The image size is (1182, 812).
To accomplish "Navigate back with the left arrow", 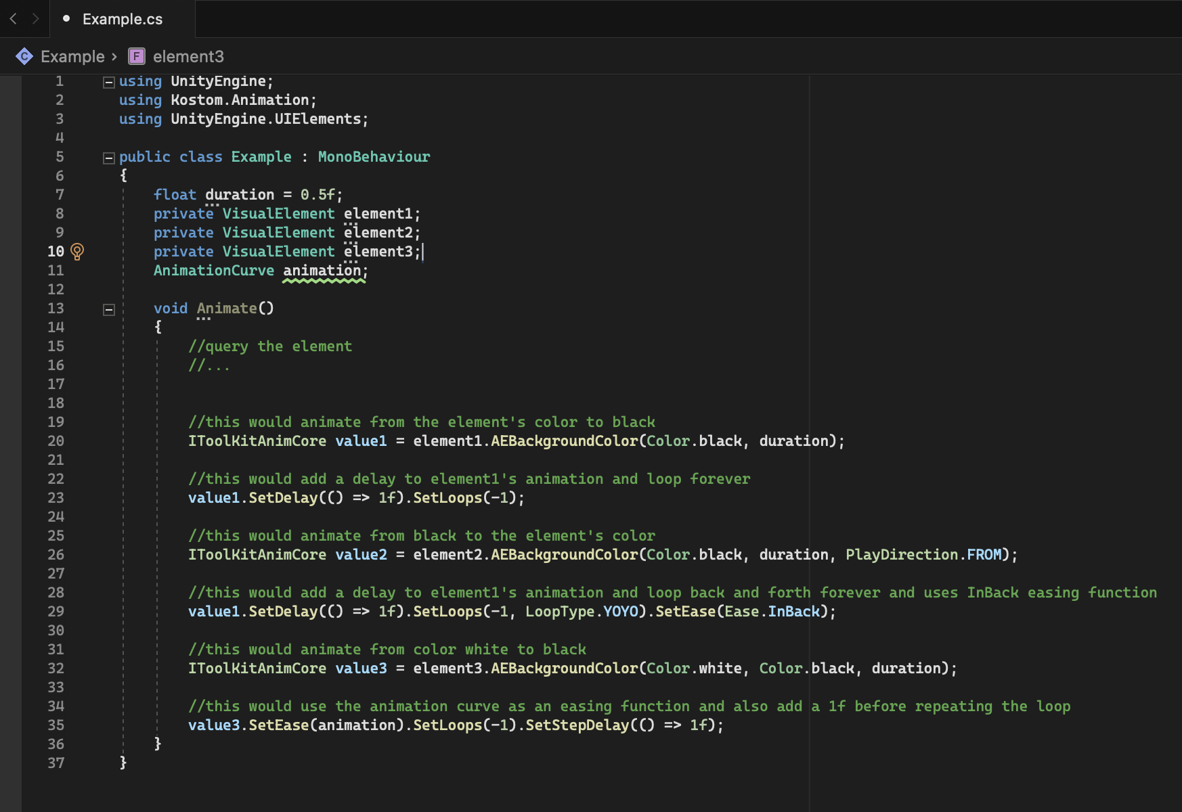I will (x=13, y=19).
